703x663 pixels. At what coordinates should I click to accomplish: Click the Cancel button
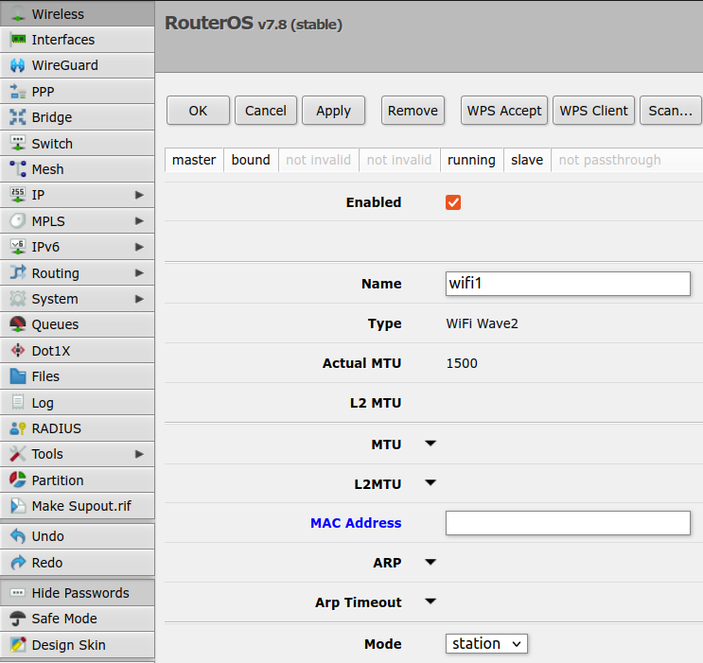266,111
